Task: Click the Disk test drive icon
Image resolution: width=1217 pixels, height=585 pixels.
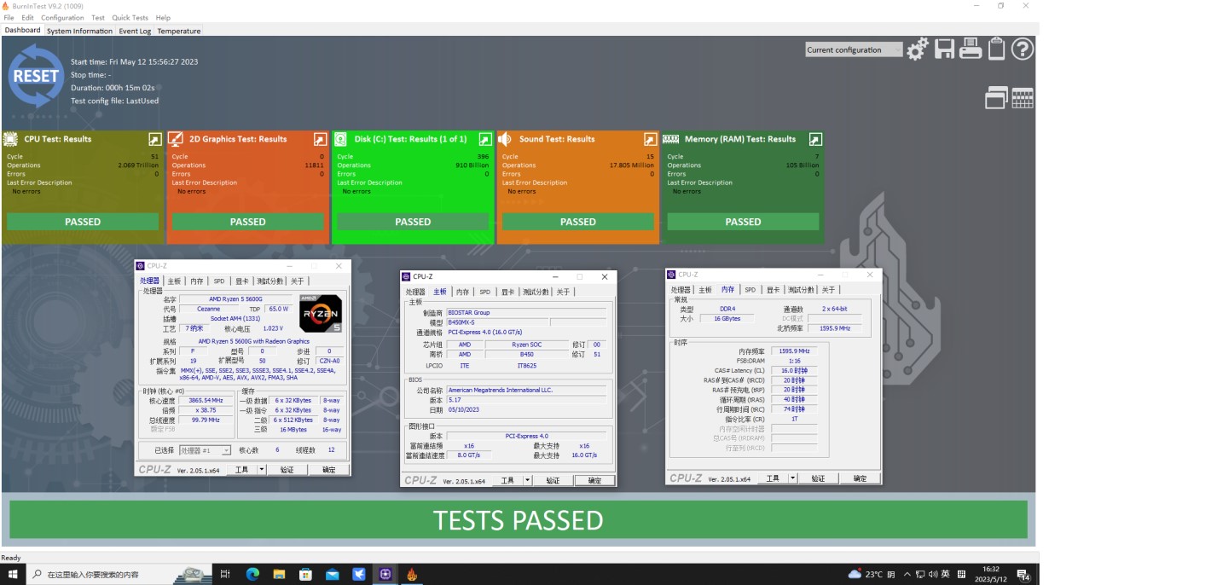Action: click(340, 139)
